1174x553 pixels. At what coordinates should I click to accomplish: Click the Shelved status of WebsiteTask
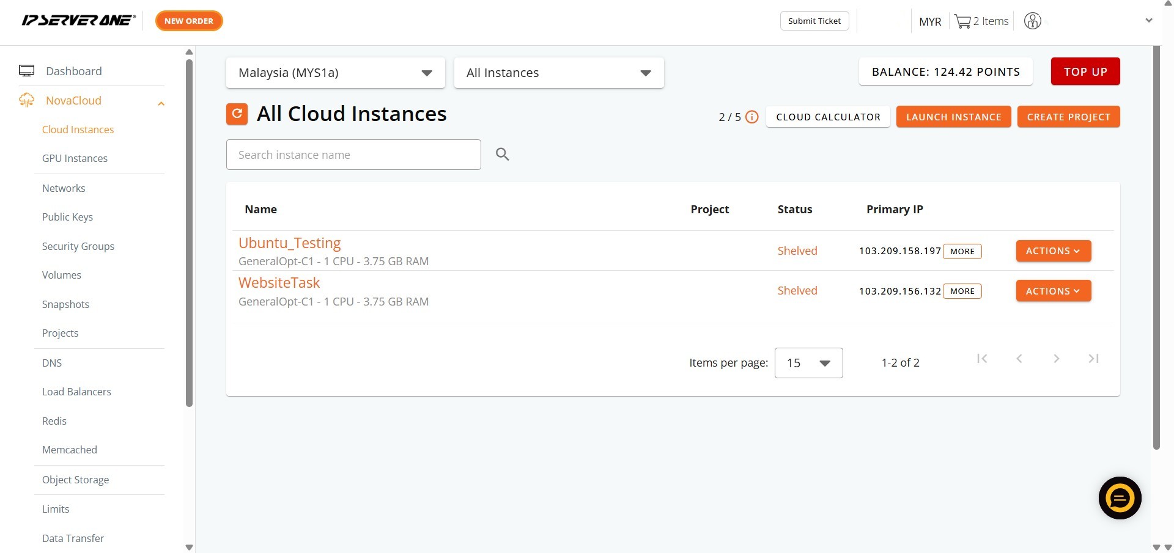click(x=797, y=291)
